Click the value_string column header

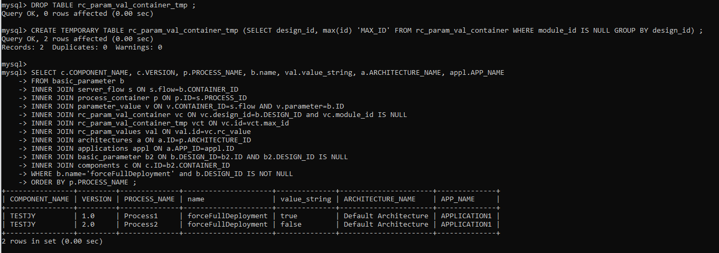pos(305,199)
